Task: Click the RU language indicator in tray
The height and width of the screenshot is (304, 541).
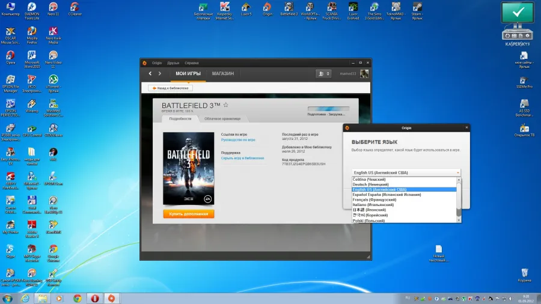Action: (408, 298)
